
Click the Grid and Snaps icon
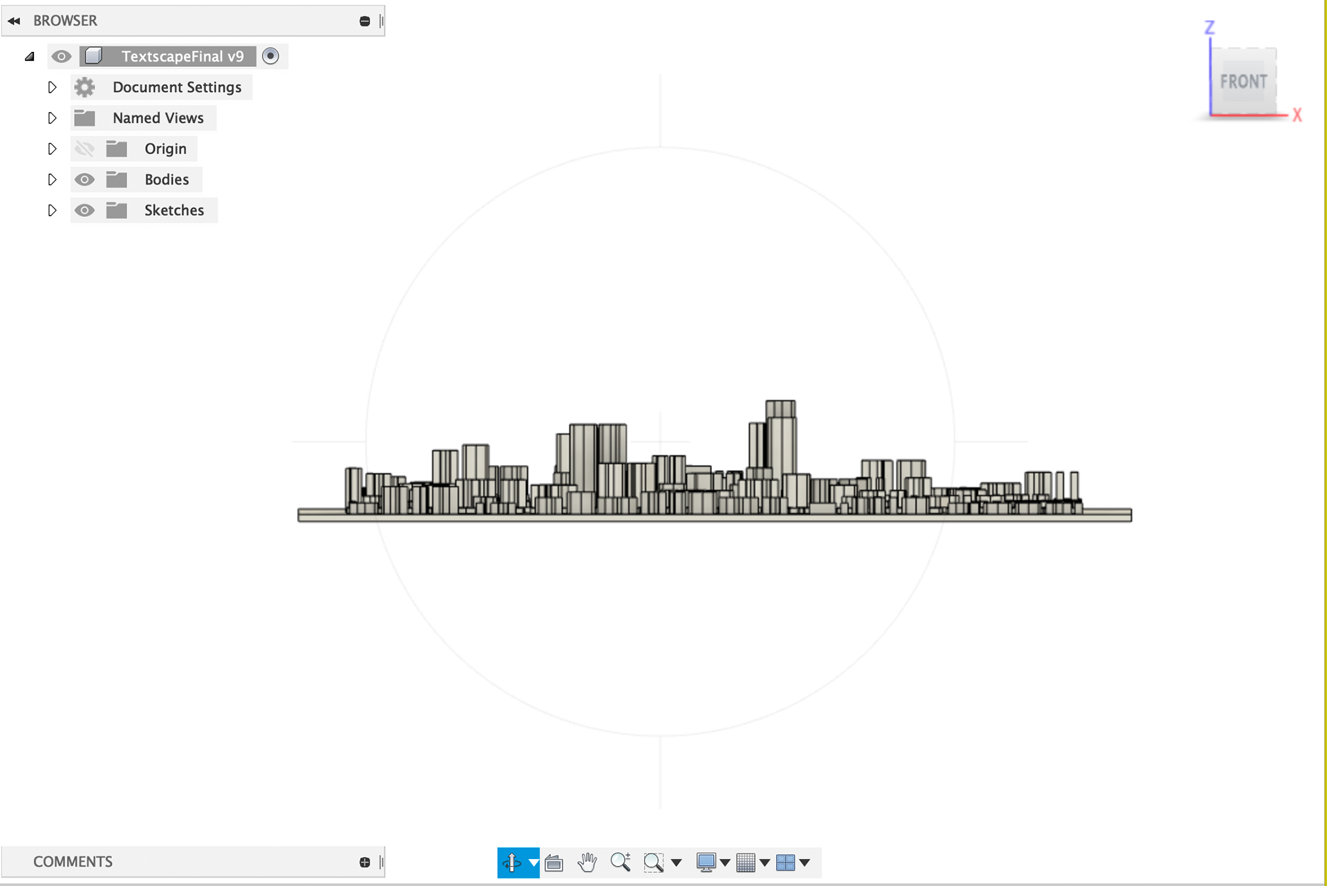tap(746, 863)
